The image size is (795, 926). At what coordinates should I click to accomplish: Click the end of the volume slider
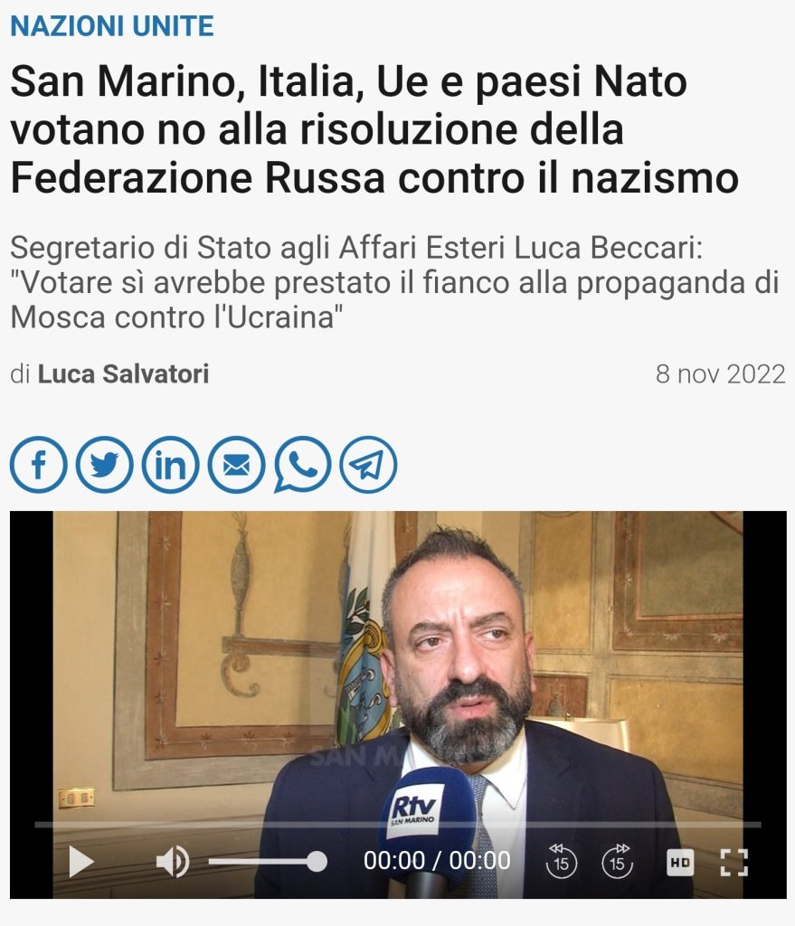coord(317,862)
